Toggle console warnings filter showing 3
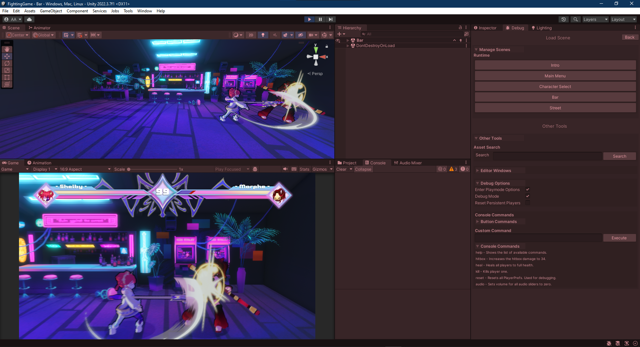 (x=453, y=169)
